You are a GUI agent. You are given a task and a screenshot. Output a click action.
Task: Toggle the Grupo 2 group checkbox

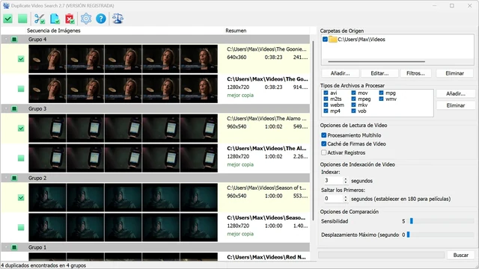[x=14, y=178]
